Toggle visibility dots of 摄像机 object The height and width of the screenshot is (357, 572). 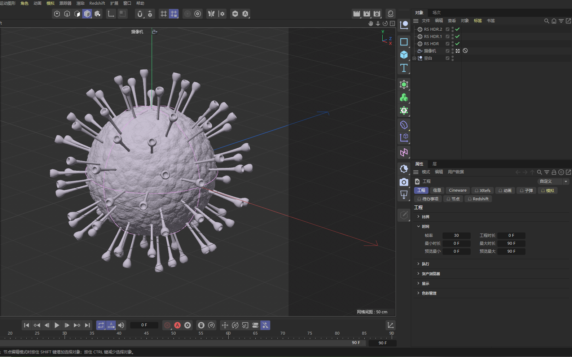453,51
